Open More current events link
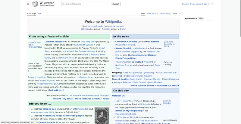This screenshot has width=241, height=124. tap(142, 86)
